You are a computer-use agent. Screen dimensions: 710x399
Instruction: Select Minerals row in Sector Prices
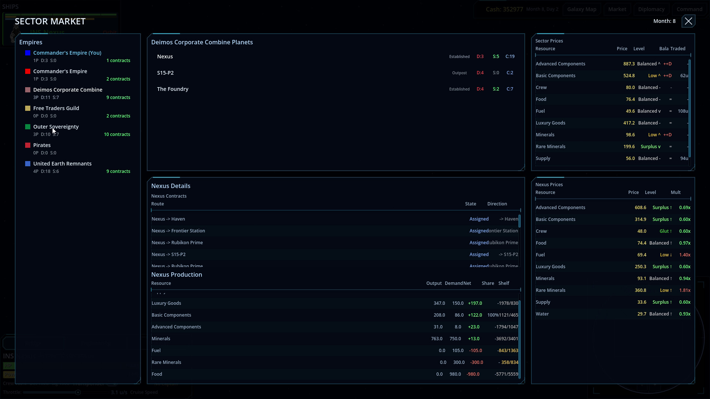612,135
